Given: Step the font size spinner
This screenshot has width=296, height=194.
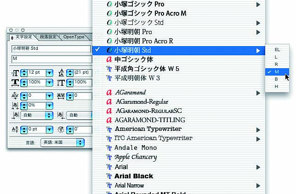Looking at the screenshot, I should [x=24, y=73].
